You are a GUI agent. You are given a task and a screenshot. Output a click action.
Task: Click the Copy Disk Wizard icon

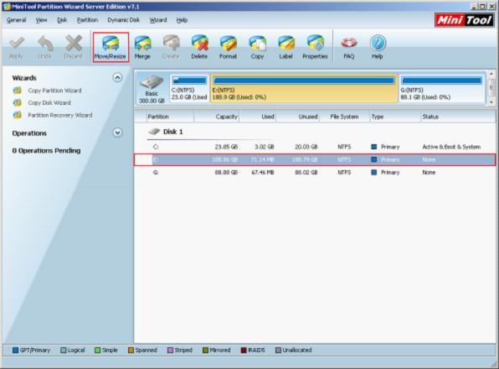[x=18, y=102]
